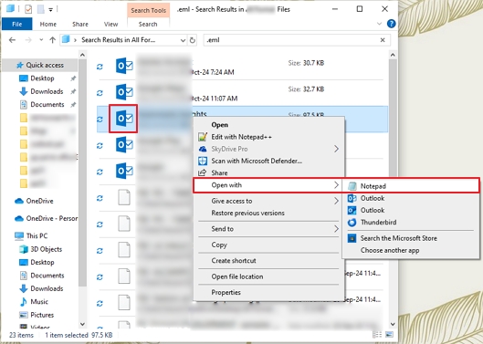Select the Search Tools contextual tab
483x344 pixels.
tap(149, 10)
